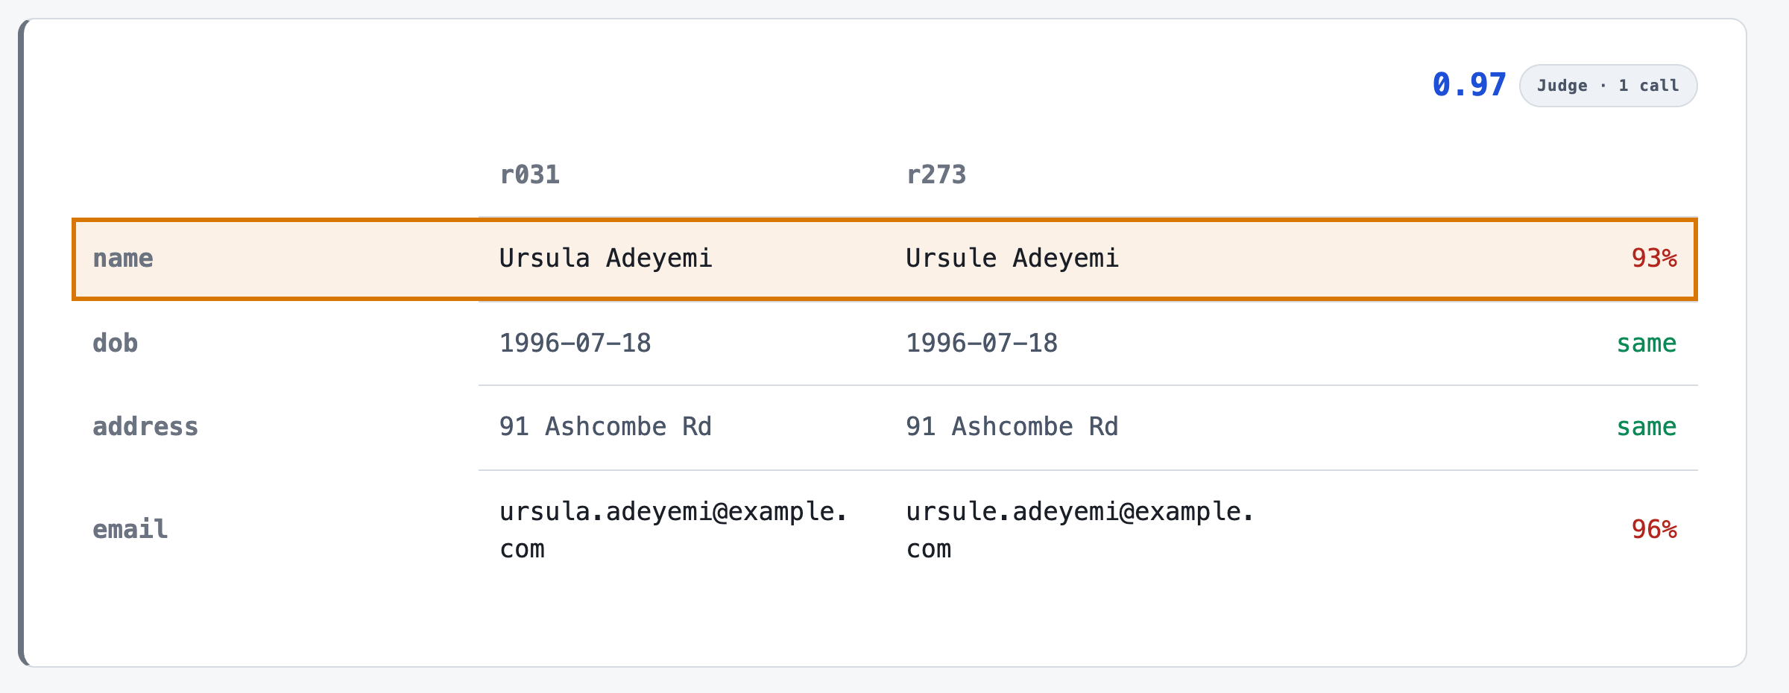Click r273 dob value 1996-07-18
The image size is (1789, 693).
[982, 344]
